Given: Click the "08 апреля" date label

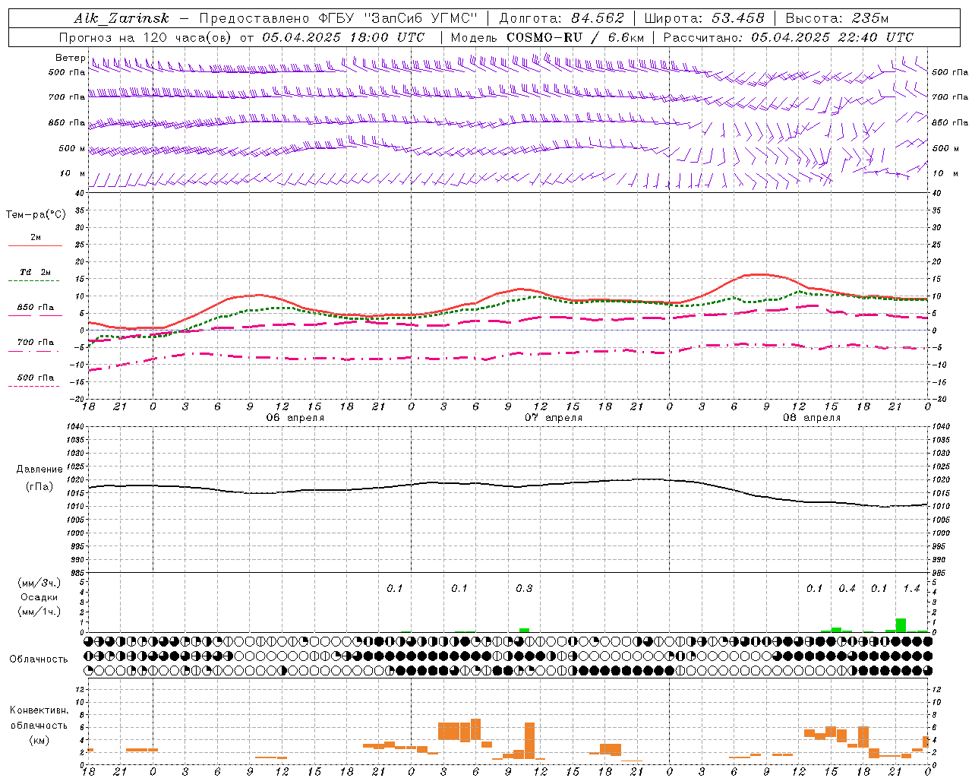Looking at the screenshot, I should [812, 418].
